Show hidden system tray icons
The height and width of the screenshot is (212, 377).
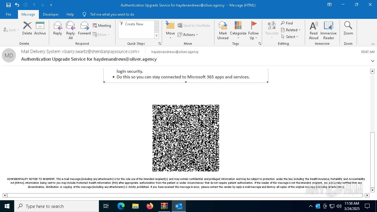point(310,206)
